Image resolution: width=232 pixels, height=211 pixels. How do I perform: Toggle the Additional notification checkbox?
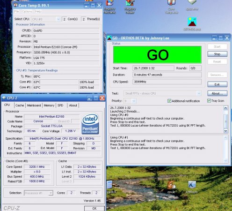tap(169, 101)
